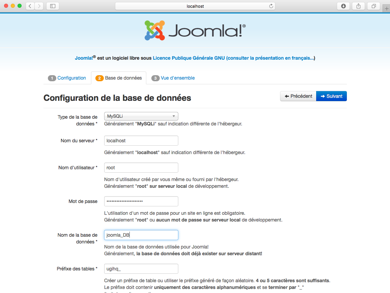This screenshot has width=390, height=293.
Task: Click the Safari share icon
Action: click(x=359, y=6)
